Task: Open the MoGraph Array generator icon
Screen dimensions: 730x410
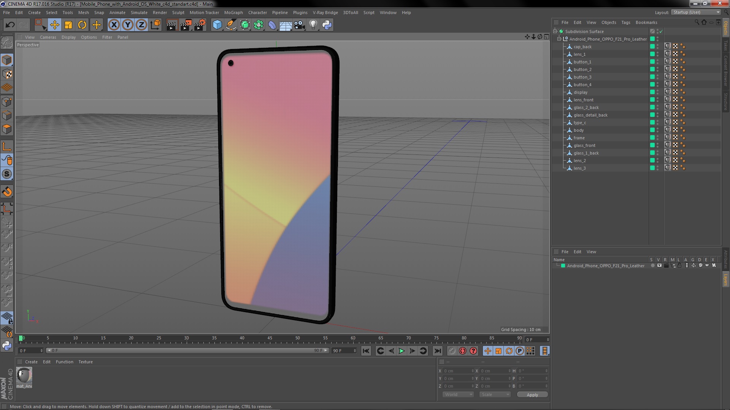Action: point(259,25)
